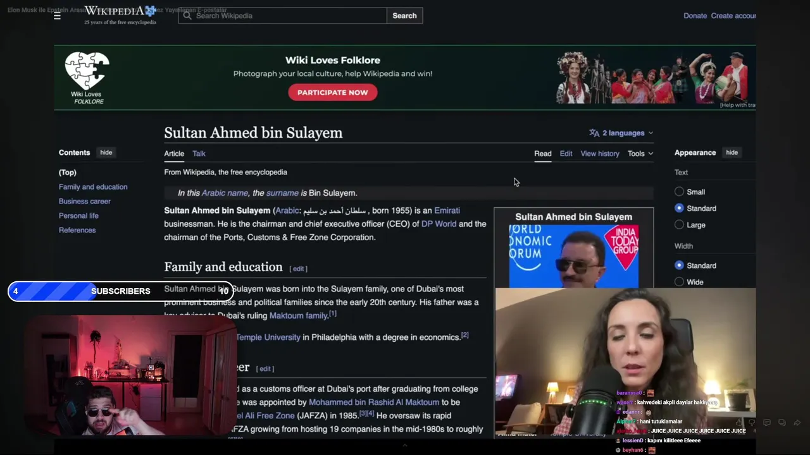Image resolution: width=810 pixels, height=455 pixels.
Task: Click the SUBSCRIBERS goal progress bar
Action: coord(121,291)
